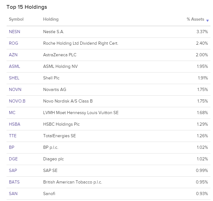The height and width of the screenshot is (201, 213).
Task: Click the 0.95% value for British American Tobacco
Action: coord(202,182)
